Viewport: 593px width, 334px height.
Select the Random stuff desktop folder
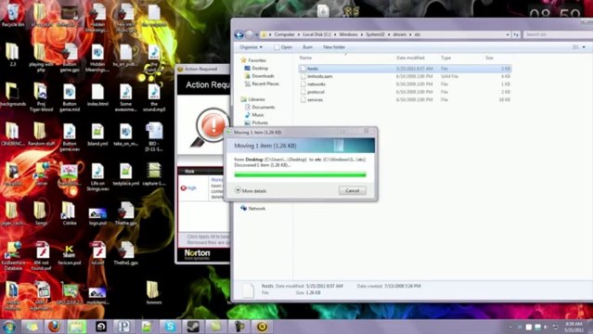41,135
